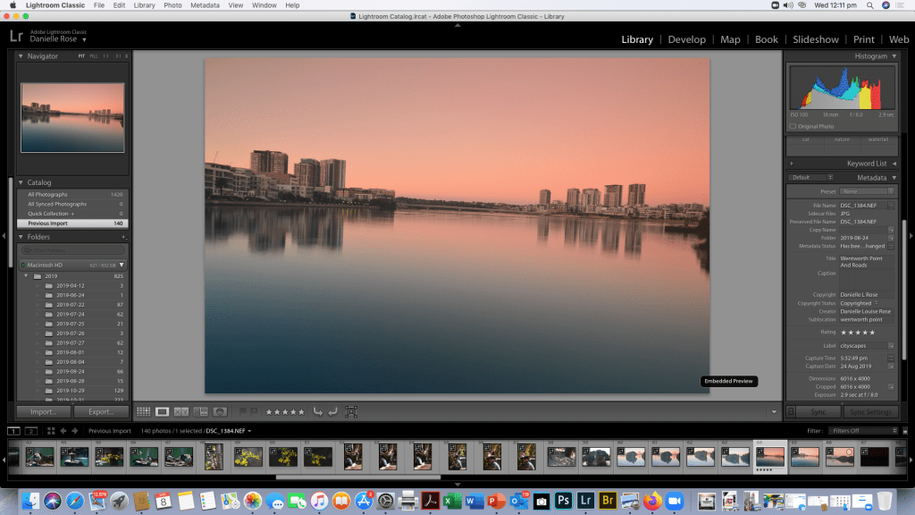915x515 pixels.
Task: Open Compare view (XY) icon
Action: tap(181, 412)
